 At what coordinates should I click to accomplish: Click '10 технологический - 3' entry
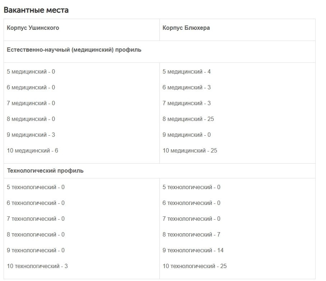[37, 266]
